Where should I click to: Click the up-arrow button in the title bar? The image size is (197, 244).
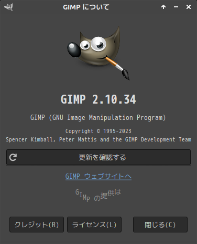click(x=163, y=7)
